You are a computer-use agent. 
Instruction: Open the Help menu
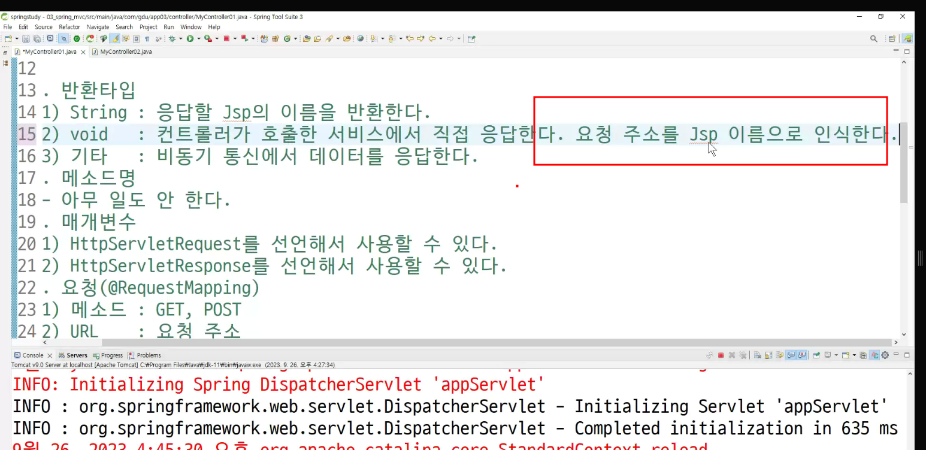214,27
